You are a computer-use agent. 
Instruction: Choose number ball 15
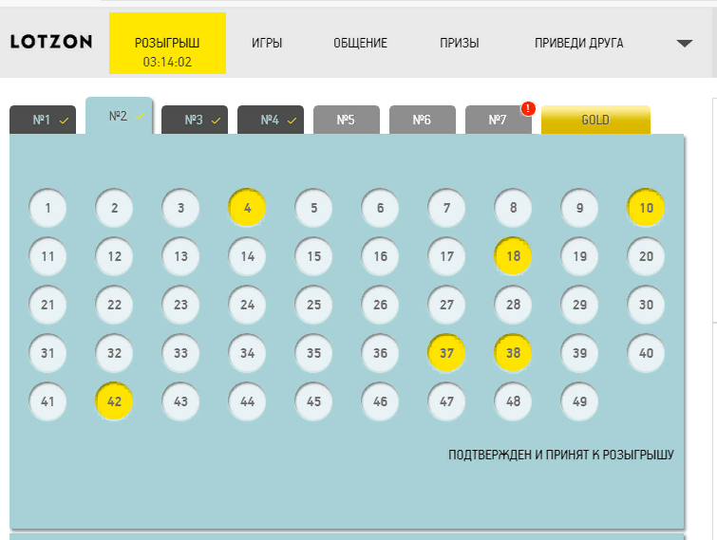[313, 256]
